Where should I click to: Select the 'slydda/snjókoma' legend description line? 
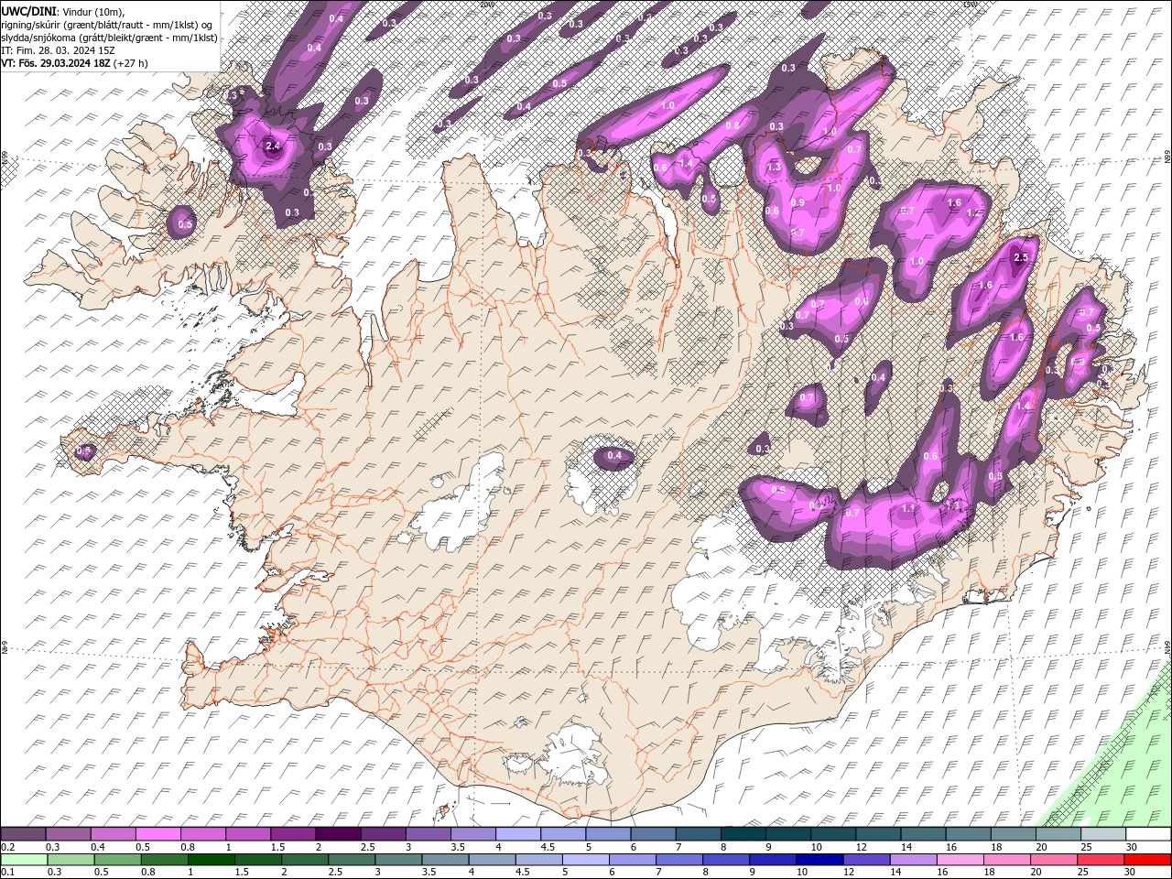(109, 38)
